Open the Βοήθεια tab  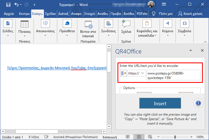tap(129, 14)
